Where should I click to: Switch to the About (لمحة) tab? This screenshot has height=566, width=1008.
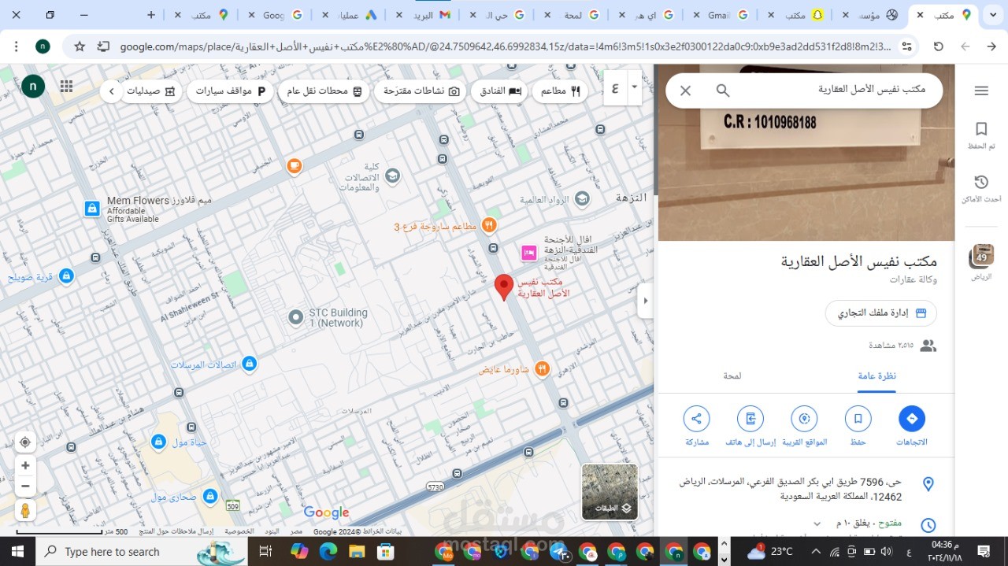click(x=732, y=375)
